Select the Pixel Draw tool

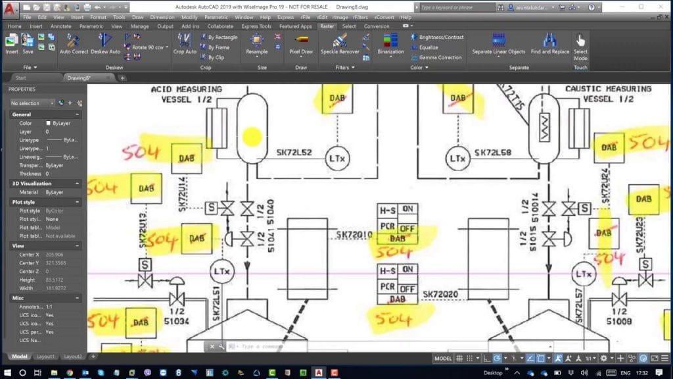[301, 44]
